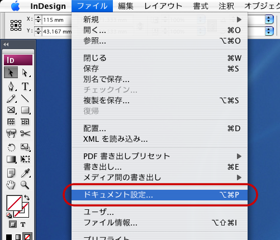This screenshot has width=280, height=240.
Task: Open the lower right blue dropdown arrows
Action: (x=269, y=31)
